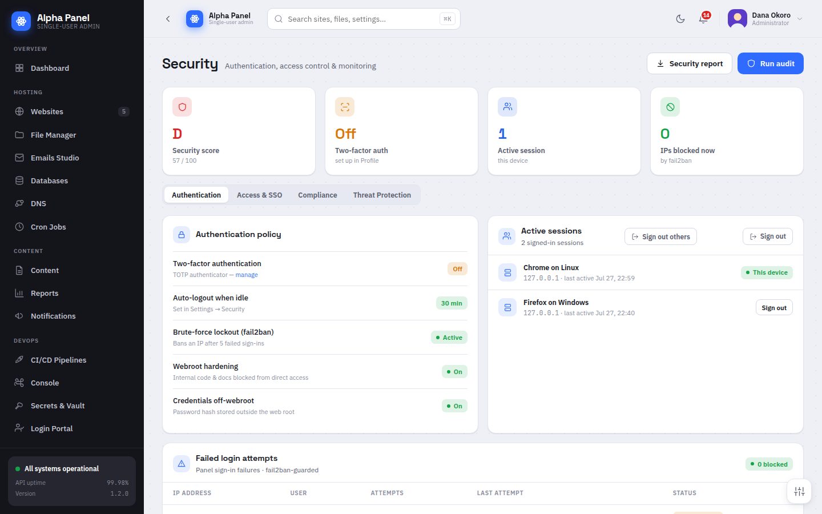Focus the search sites, files, settings field
The width and height of the screenshot is (822, 514).
pos(364,19)
